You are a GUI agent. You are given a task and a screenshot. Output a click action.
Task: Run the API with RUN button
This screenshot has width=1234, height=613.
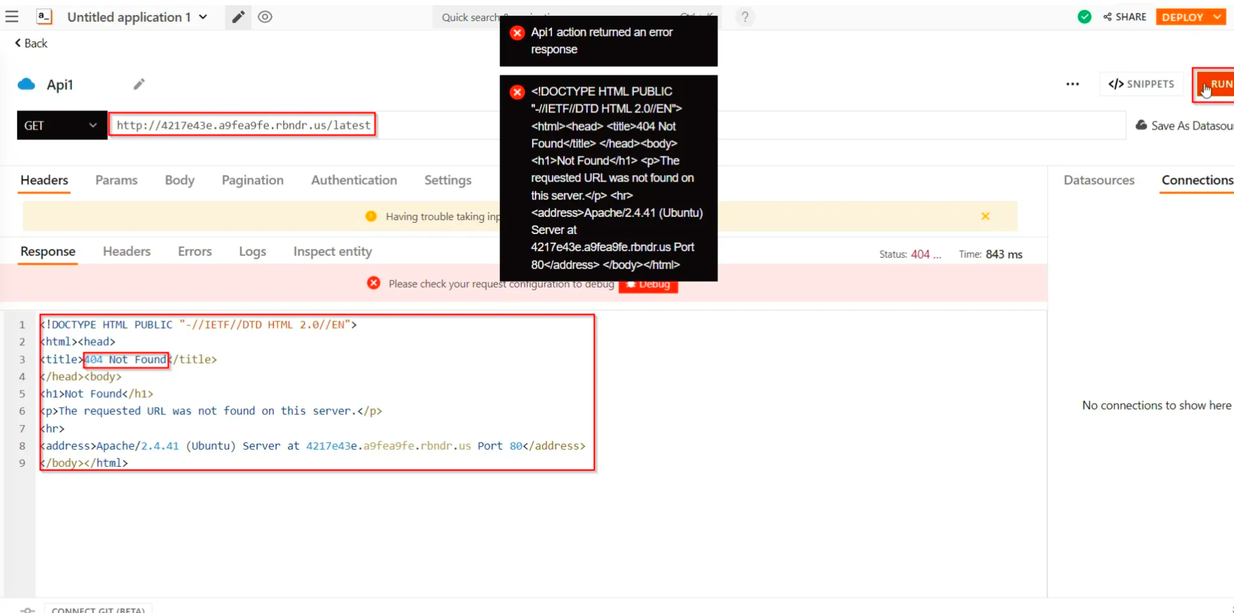pos(1215,85)
